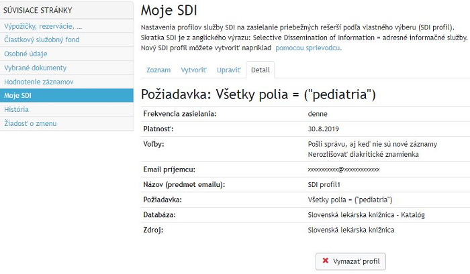Viewport: 470px width, 274px height.
Task: Select the Detail tab
Action: click(x=261, y=70)
